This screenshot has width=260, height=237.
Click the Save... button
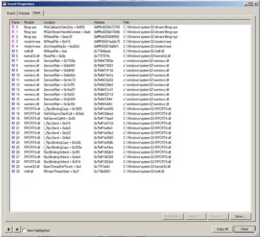click(240, 216)
